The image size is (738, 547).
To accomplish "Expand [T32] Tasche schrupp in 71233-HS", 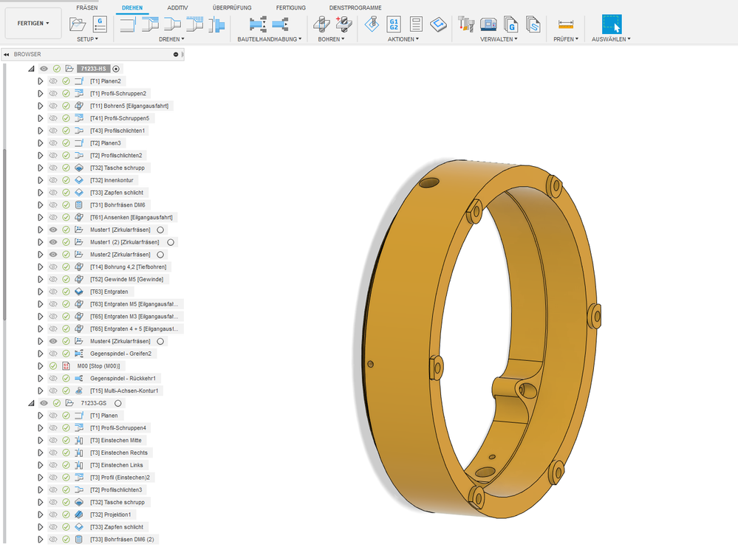I will tap(41, 168).
